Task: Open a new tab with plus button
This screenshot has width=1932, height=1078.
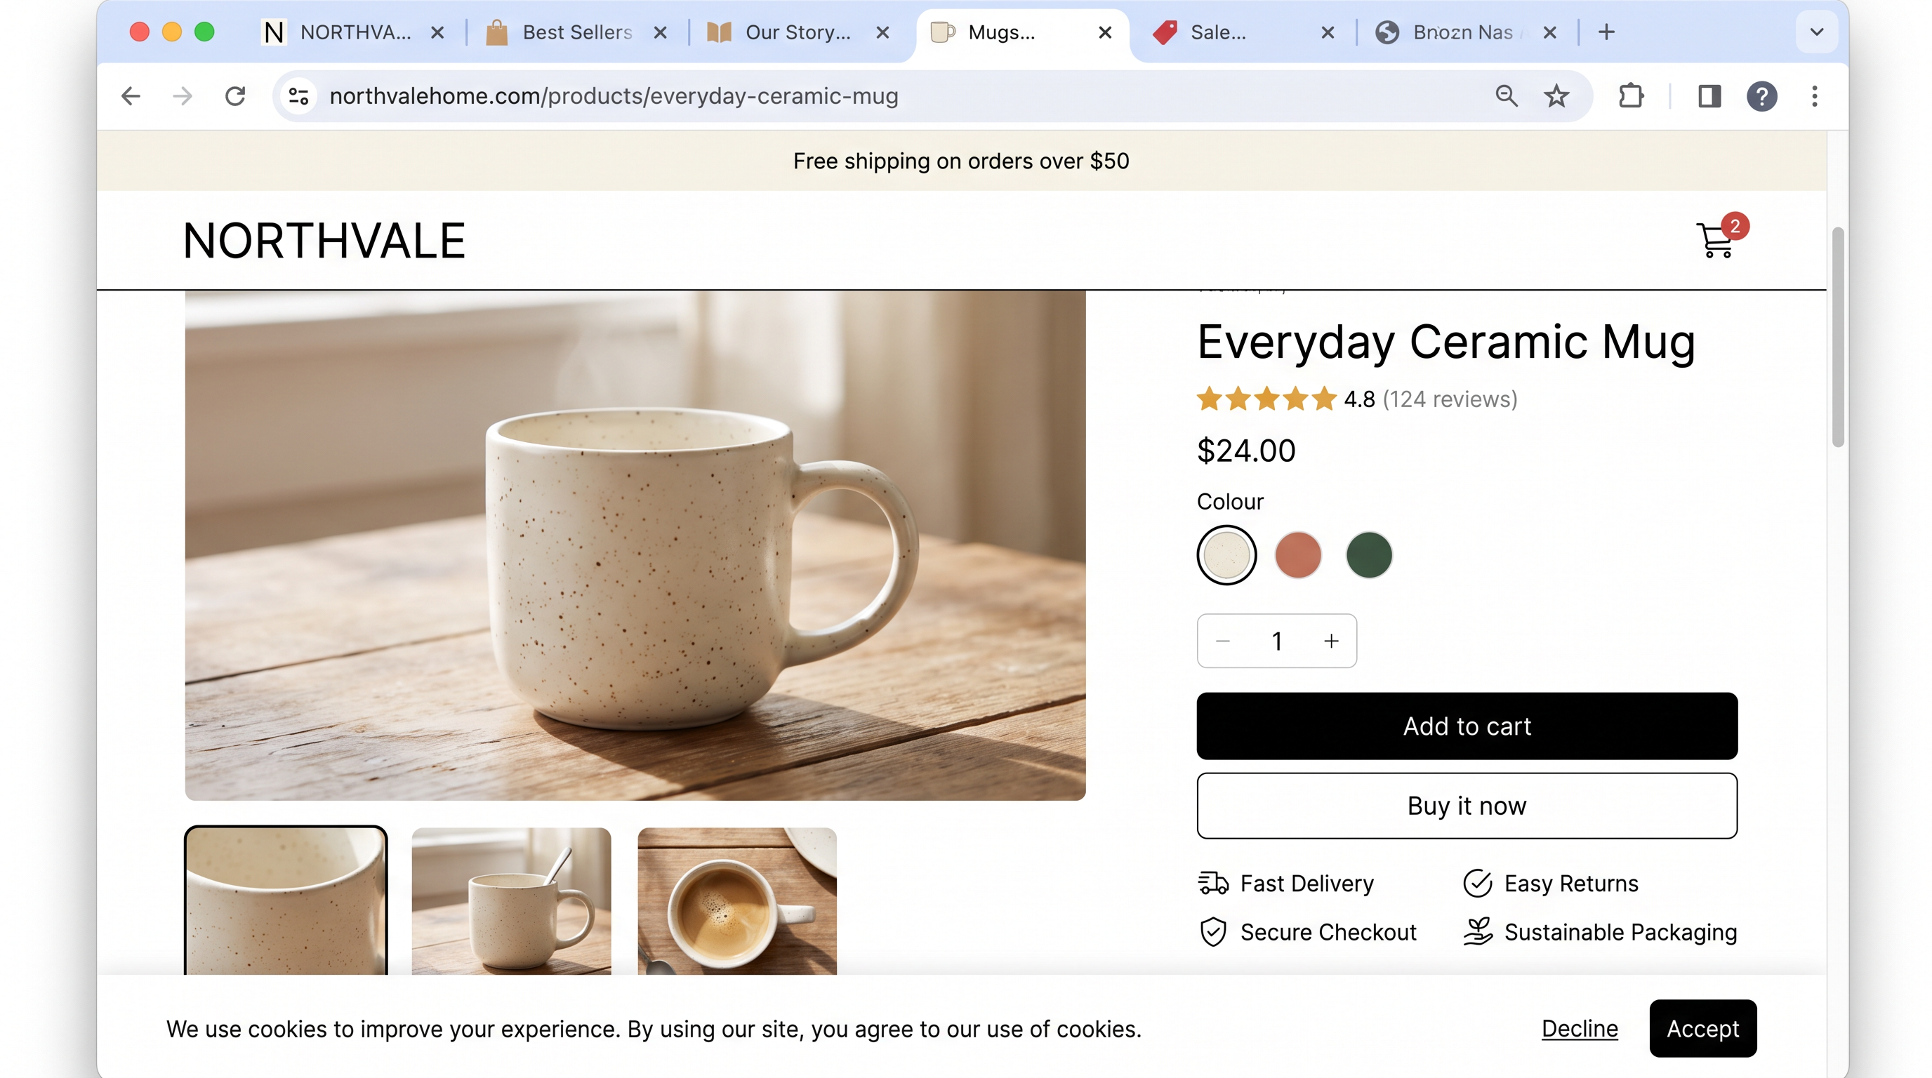Action: point(1606,32)
